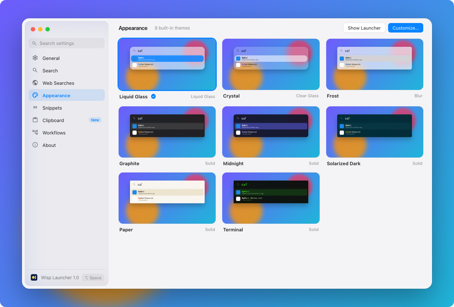Screen dimensions: 454x307
Task: Choose the Midnight theme preview
Action: (x=271, y=132)
